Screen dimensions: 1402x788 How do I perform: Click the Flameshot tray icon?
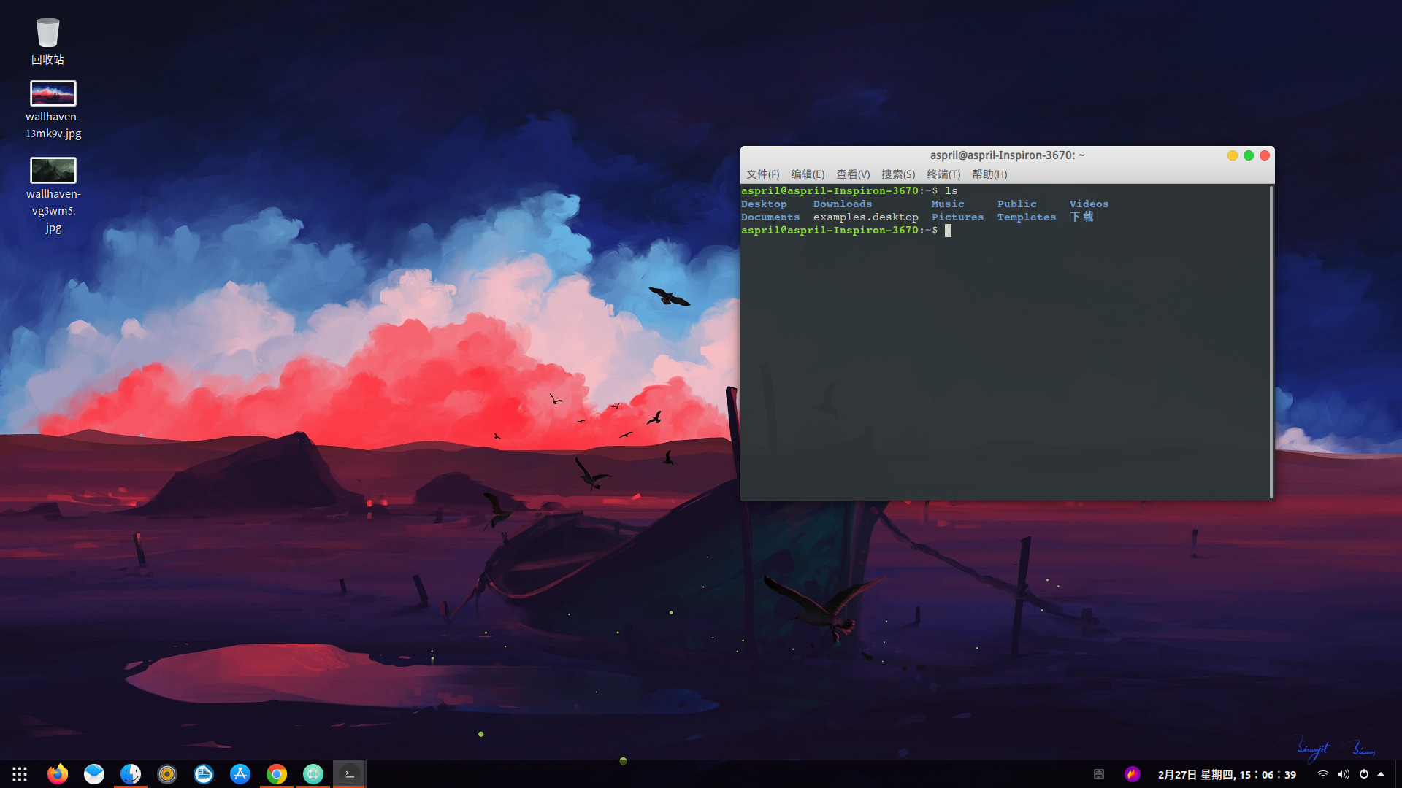(1133, 774)
